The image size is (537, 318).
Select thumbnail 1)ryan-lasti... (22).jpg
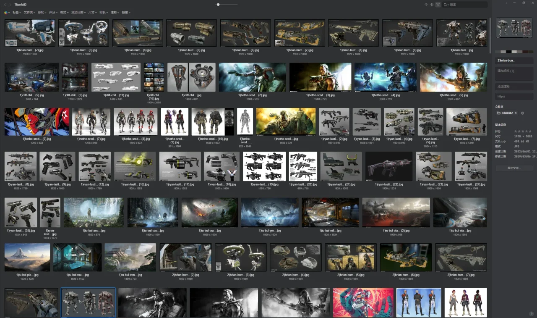point(389,166)
